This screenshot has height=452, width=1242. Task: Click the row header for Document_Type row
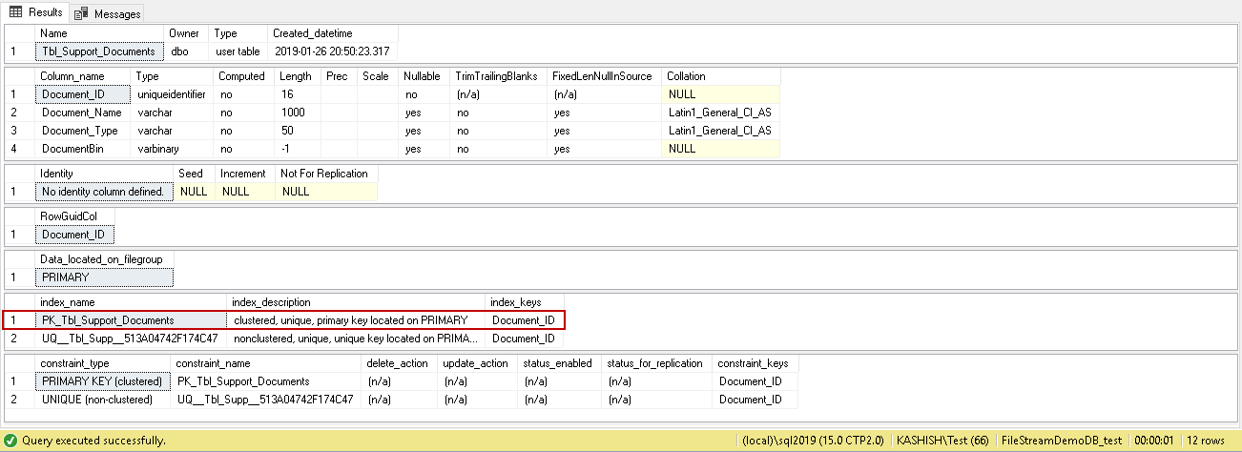pyautogui.click(x=14, y=131)
